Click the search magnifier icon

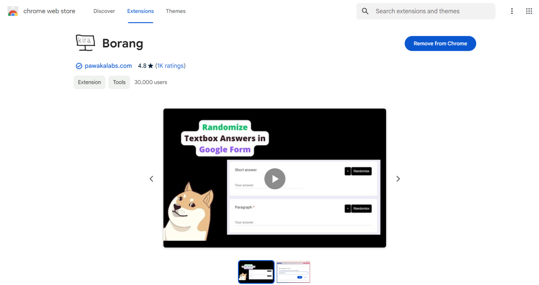[365, 11]
